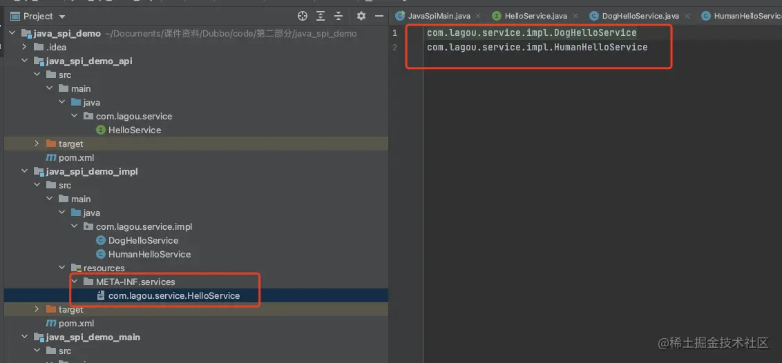Collapse java_spi_demo_impl module
This screenshot has width=782, height=363.
coord(24,172)
